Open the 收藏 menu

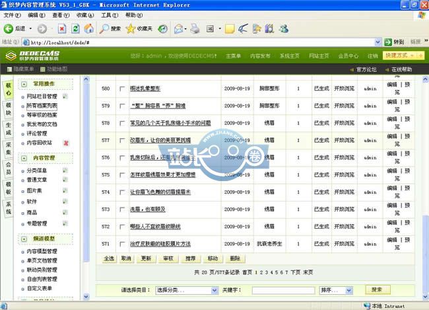(x=85, y=15)
